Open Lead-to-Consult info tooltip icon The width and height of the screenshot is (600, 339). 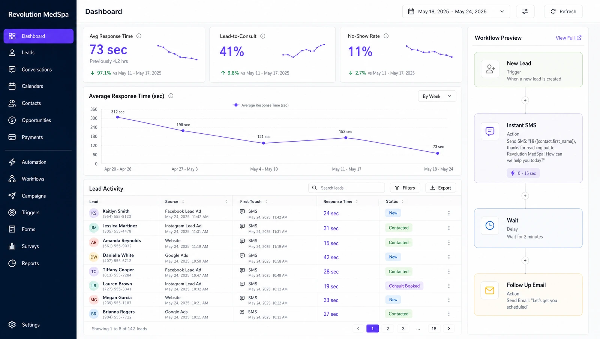[x=262, y=36]
